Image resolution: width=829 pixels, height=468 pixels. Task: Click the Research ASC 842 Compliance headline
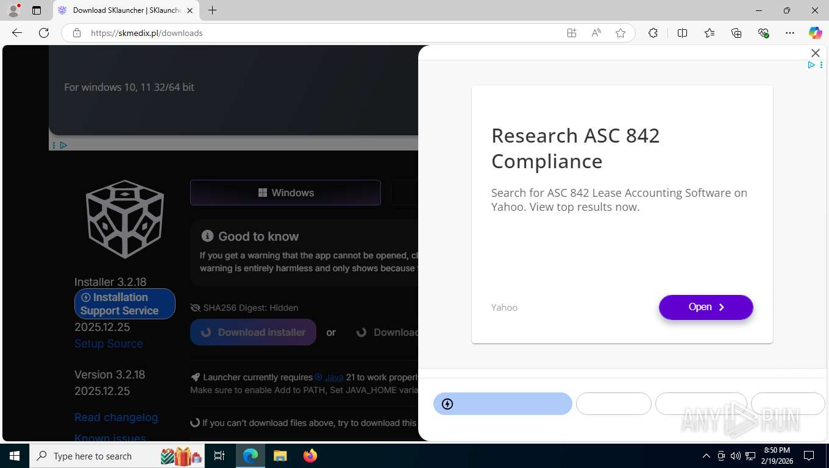[x=575, y=148]
